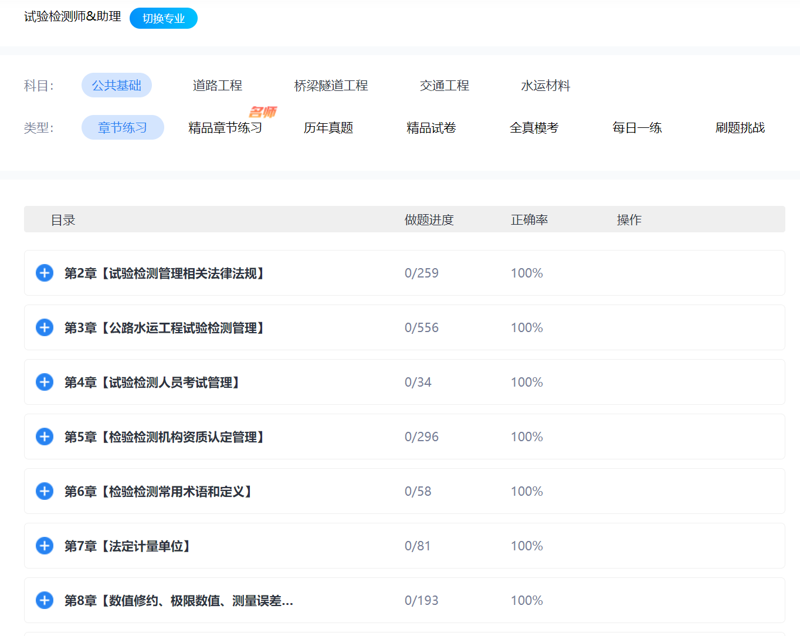Screen dimensions: 800x636
Task: Select the 章节练习 type tab
Action: [x=123, y=127]
